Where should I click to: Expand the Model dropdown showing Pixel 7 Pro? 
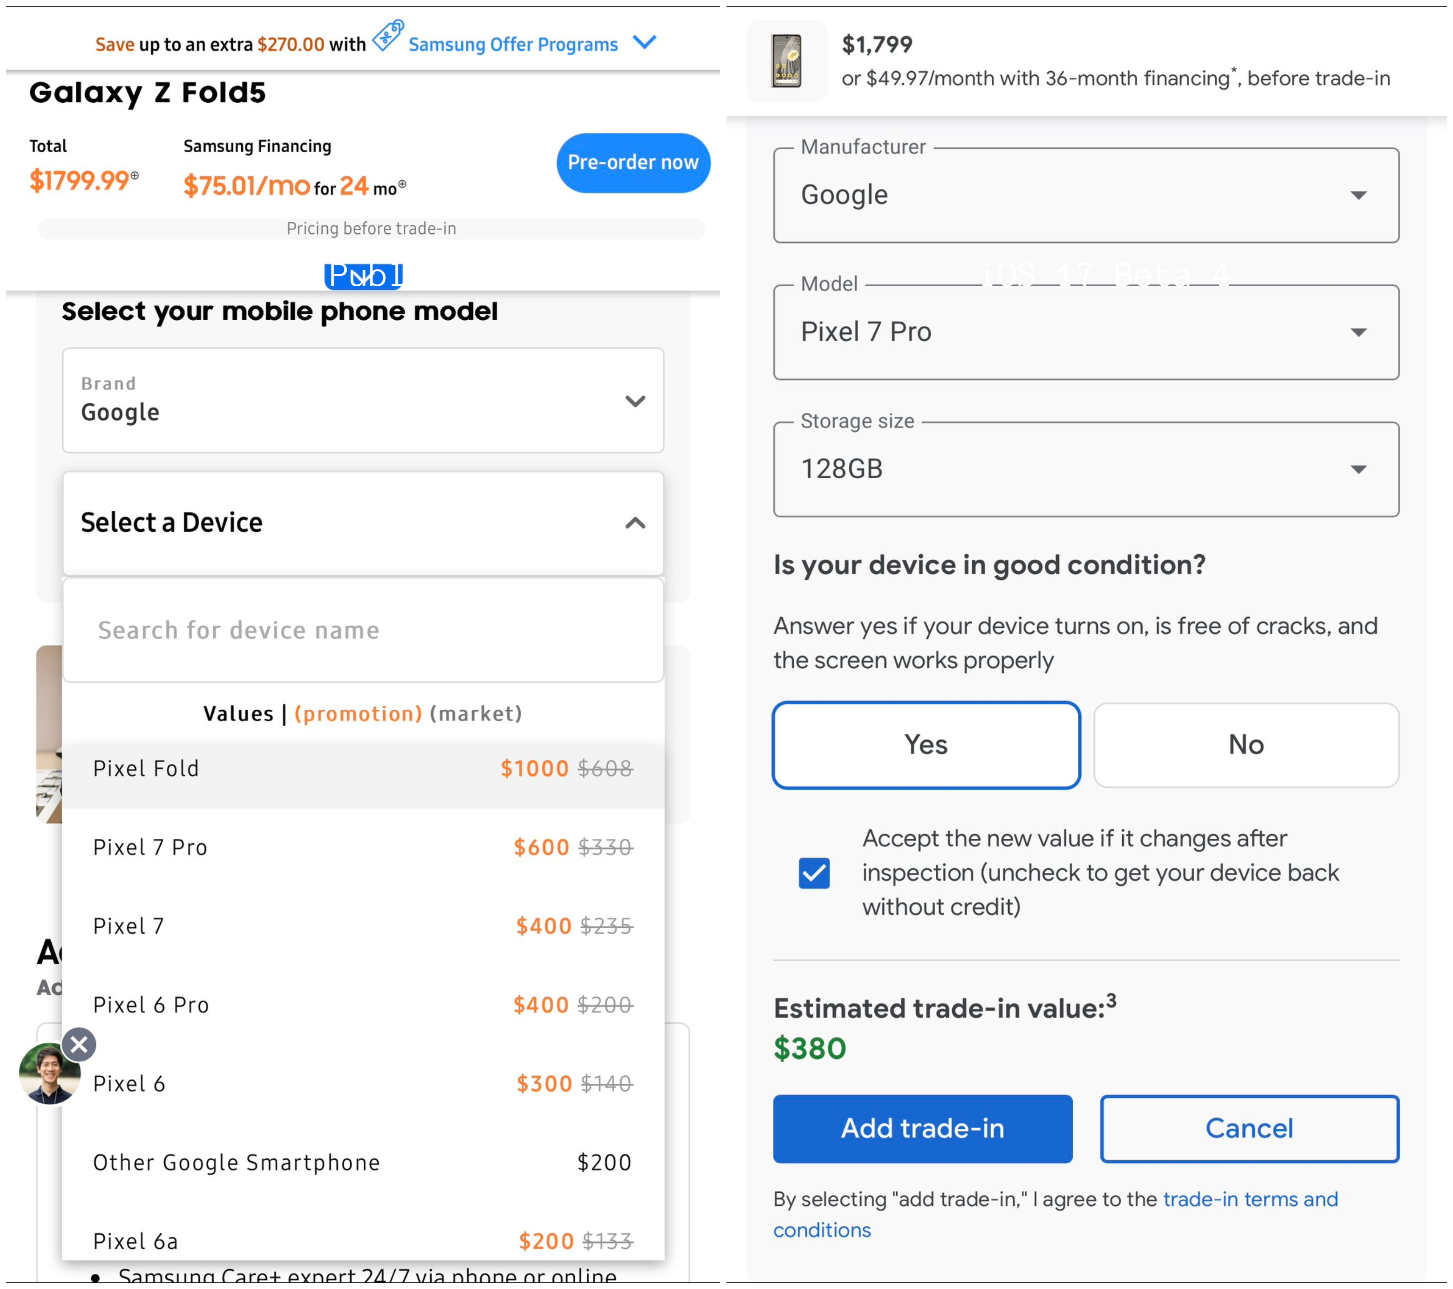(x=1085, y=333)
